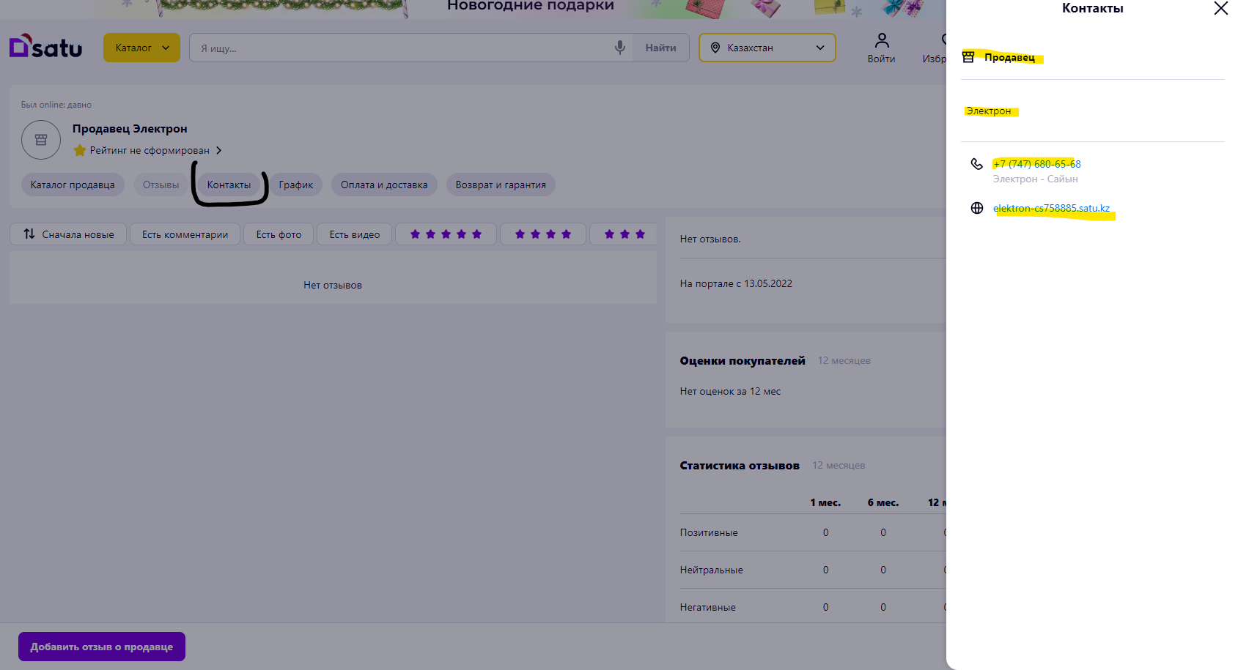The width and height of the screenshot is (1238, 670).
Task: Click the Негативные row label
Action: 708,607
